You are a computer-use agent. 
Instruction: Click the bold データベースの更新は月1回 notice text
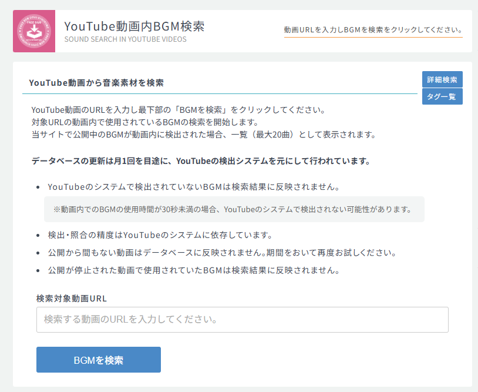tap(201, 161)
